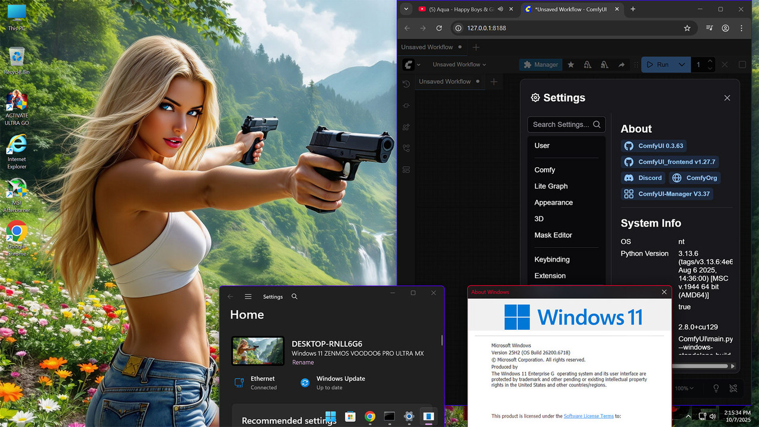759x427 pixels.
Task: Open the Node Library sidebar icon in ComfyUI
Action: click(x=406, y=106)
